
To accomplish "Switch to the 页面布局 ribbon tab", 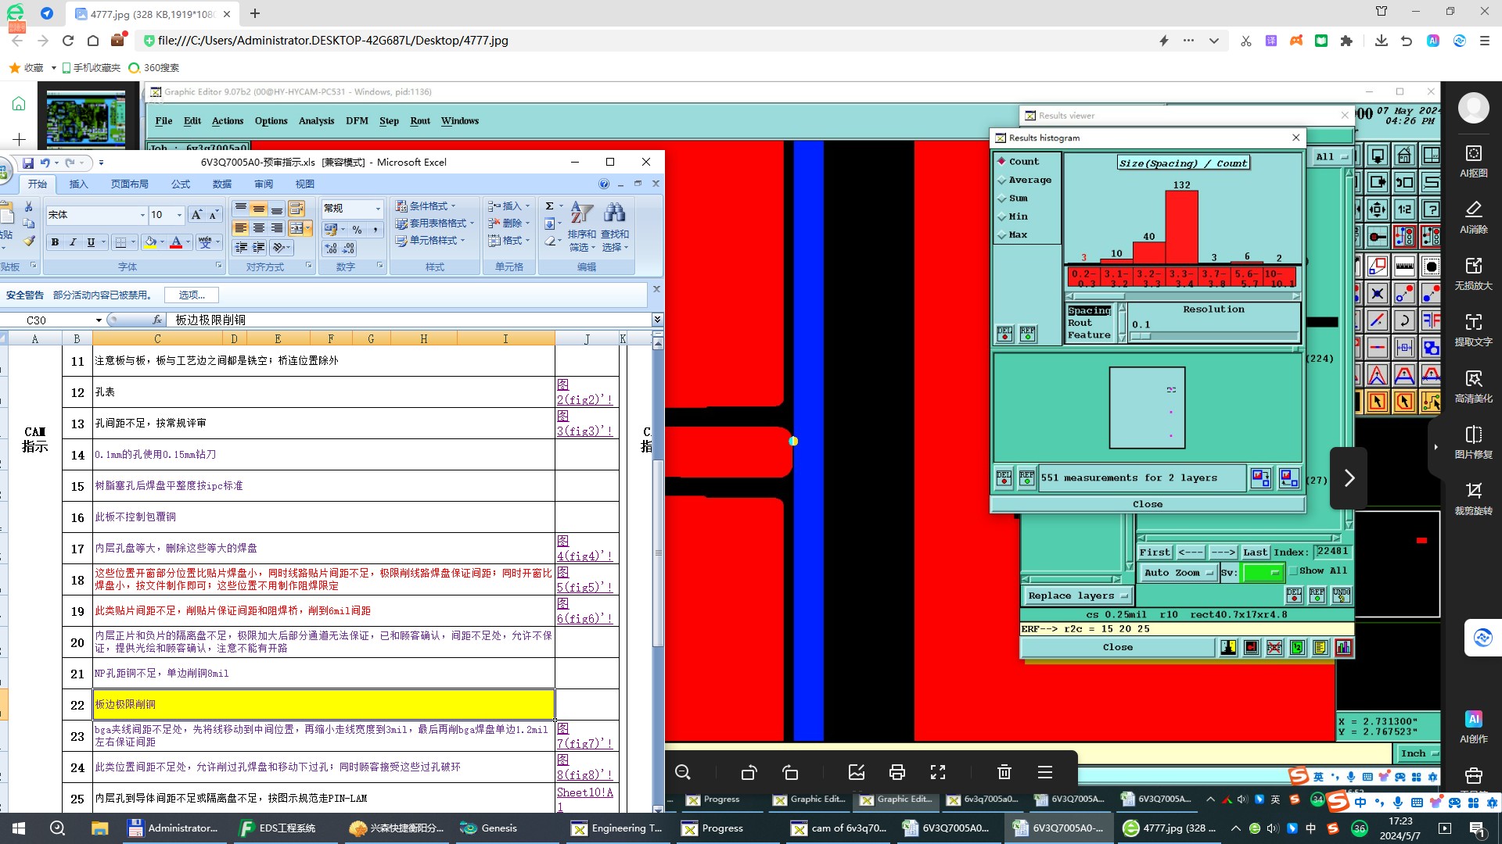I will (x=129, y=184).
